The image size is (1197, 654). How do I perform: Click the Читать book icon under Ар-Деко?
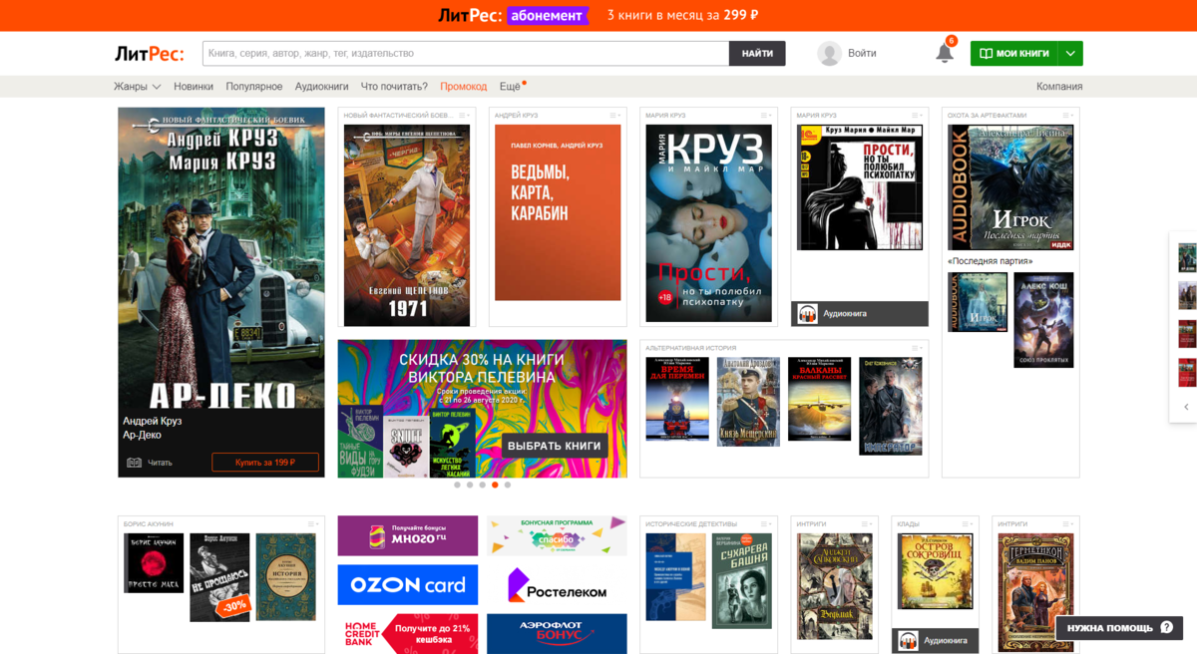coord(134,463)
